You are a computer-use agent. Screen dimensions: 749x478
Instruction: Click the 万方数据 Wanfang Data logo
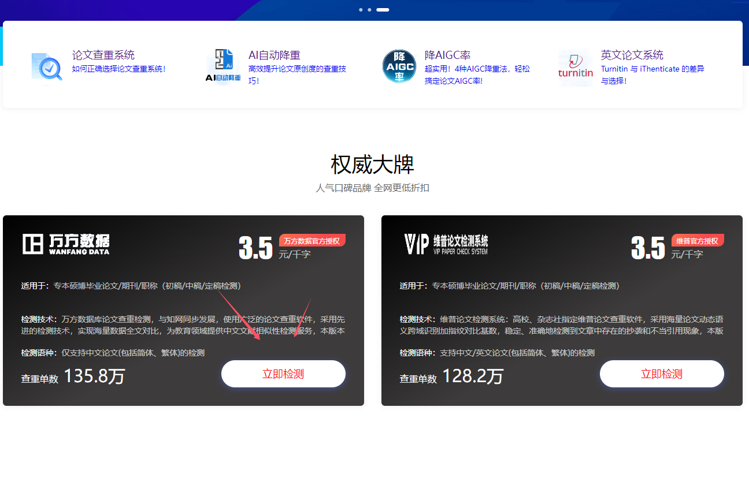coord(66,244)
